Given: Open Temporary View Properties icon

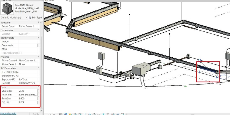Looking at the screenshot, I should tap(108, 114).
